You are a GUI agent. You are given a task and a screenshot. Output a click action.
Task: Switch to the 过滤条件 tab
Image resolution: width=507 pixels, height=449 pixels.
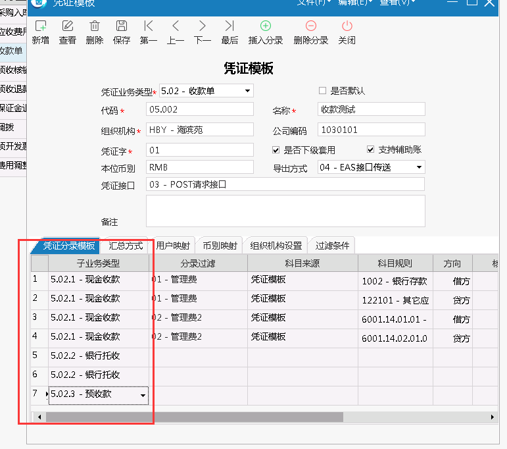coord(332,246)
